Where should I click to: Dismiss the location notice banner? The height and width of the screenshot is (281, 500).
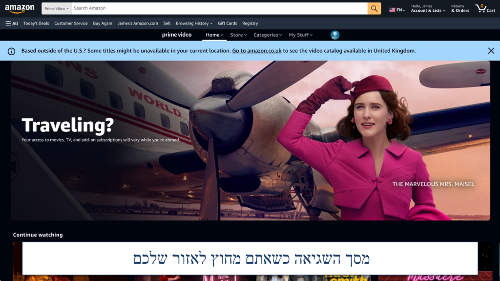(x=491, y=51)
